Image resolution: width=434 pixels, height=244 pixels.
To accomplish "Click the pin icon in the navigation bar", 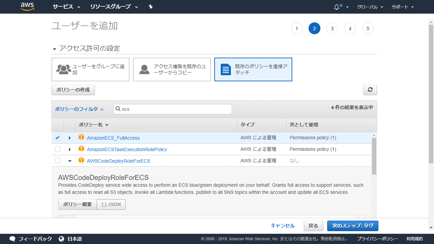I will pos(151,6).
